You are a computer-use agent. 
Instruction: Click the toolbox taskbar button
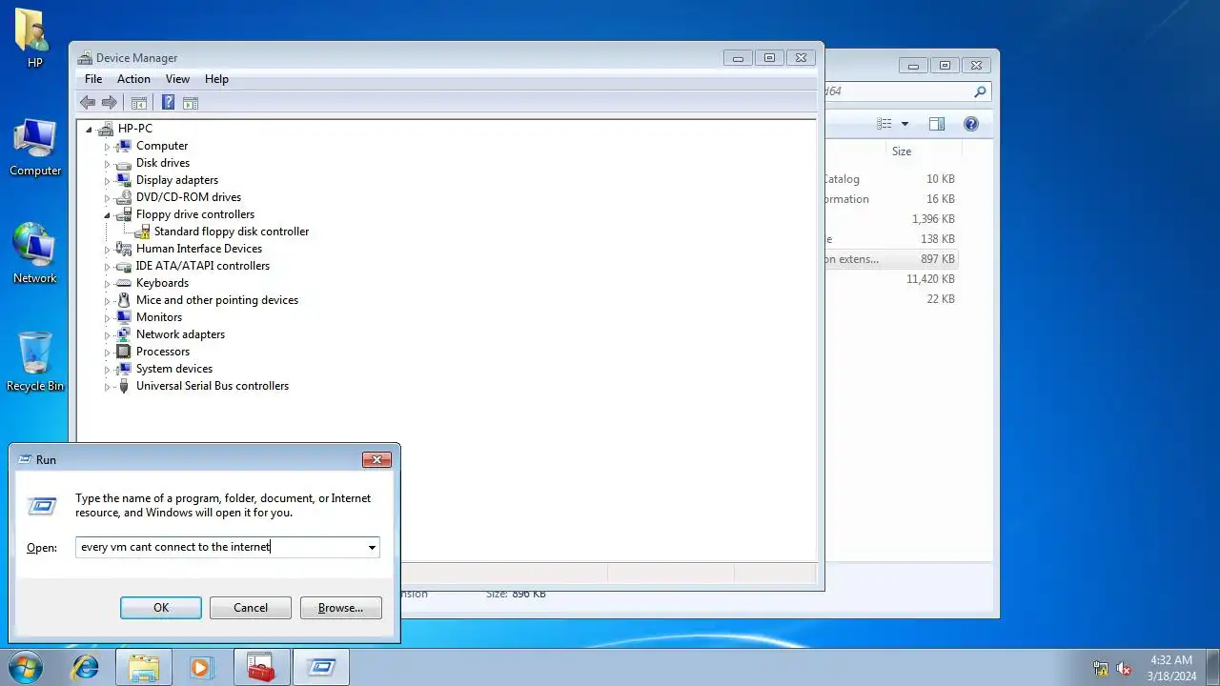(260, 667)
